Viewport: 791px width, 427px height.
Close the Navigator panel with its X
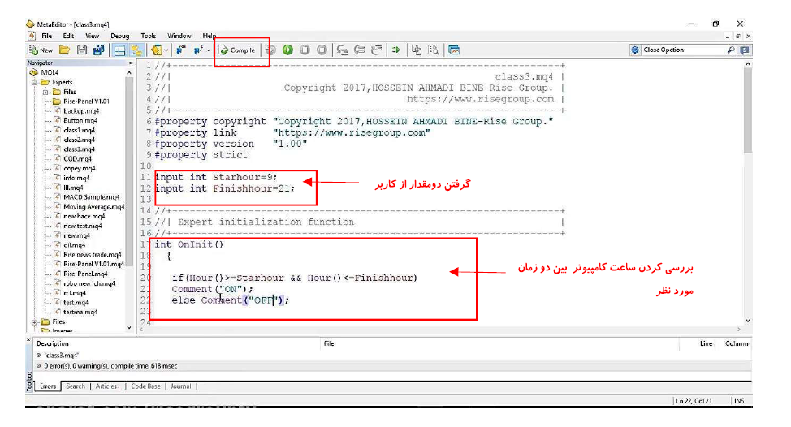tap(131, 63)
